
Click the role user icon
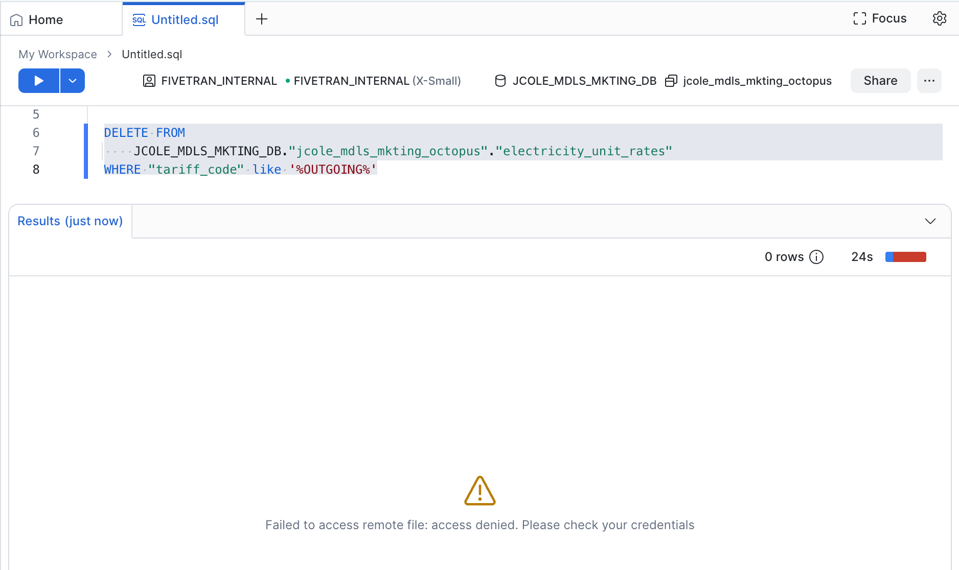click(149, 81)
